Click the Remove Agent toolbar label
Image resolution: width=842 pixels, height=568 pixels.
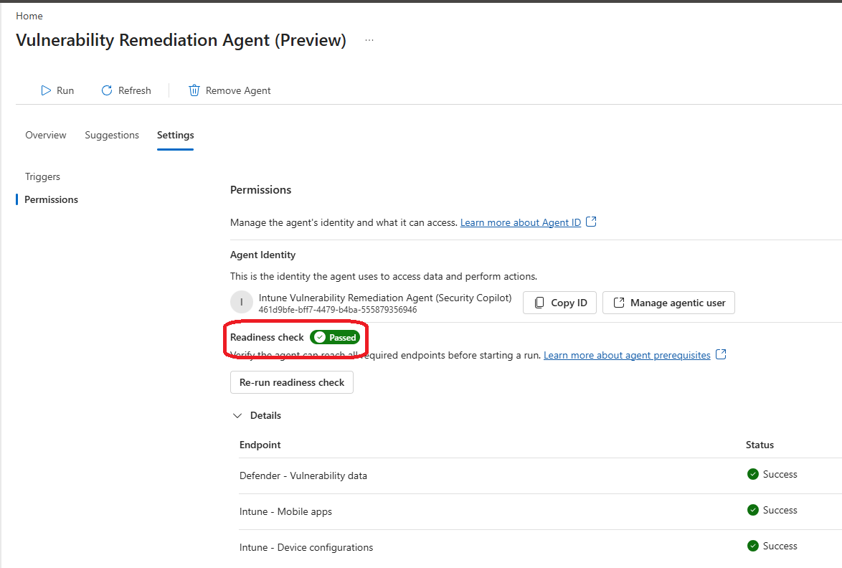coord(238,91)
